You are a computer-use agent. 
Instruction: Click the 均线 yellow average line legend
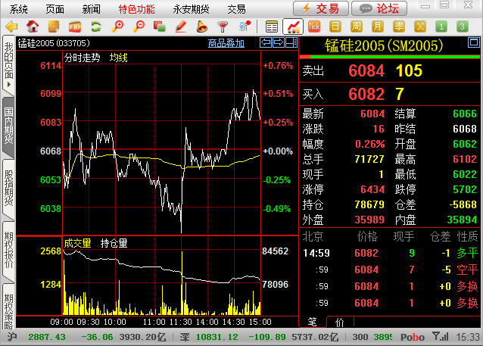(119, 58)
